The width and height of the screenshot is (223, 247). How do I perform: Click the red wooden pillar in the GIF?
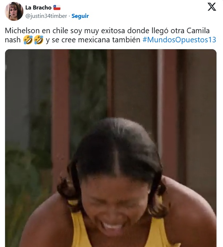pyautogui.click(x=60, y=110)
